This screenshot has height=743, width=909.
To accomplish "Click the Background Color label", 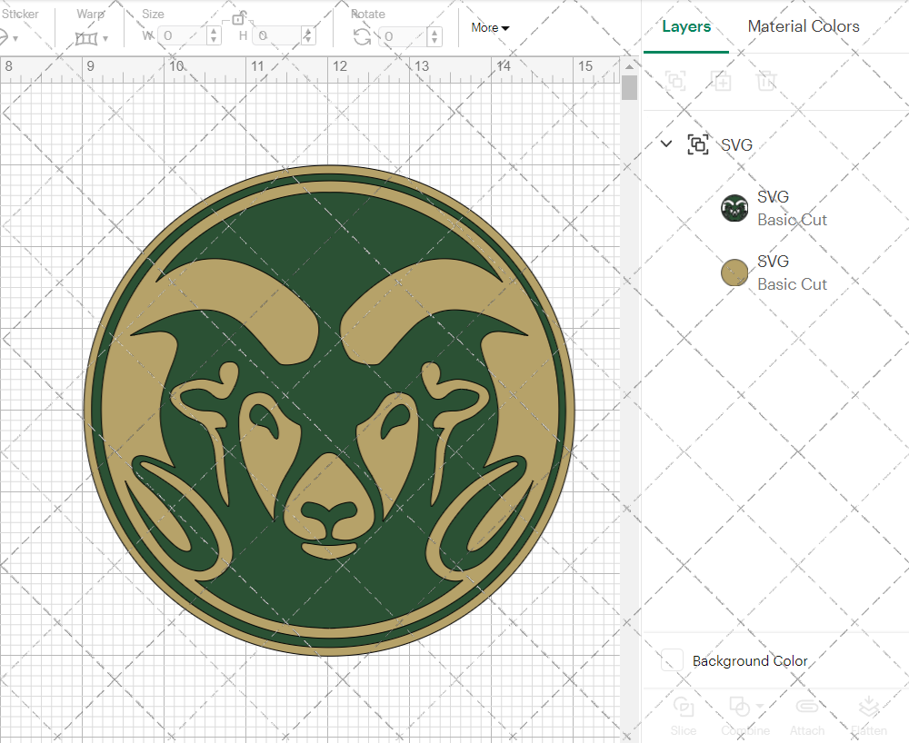I will [x=750, y=660].
